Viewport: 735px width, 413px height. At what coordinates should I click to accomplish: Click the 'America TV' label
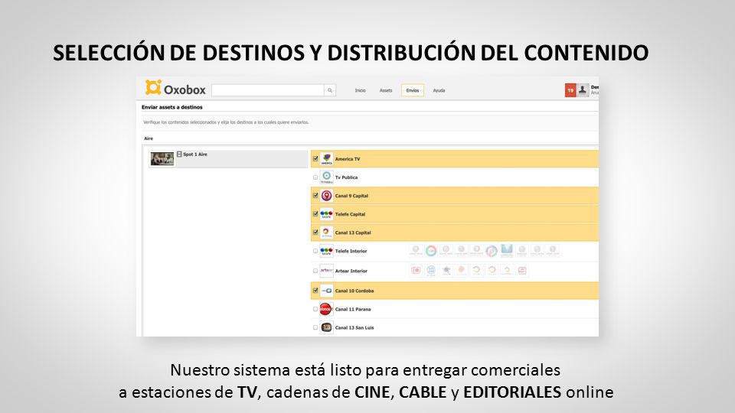(x=348, y=159)
